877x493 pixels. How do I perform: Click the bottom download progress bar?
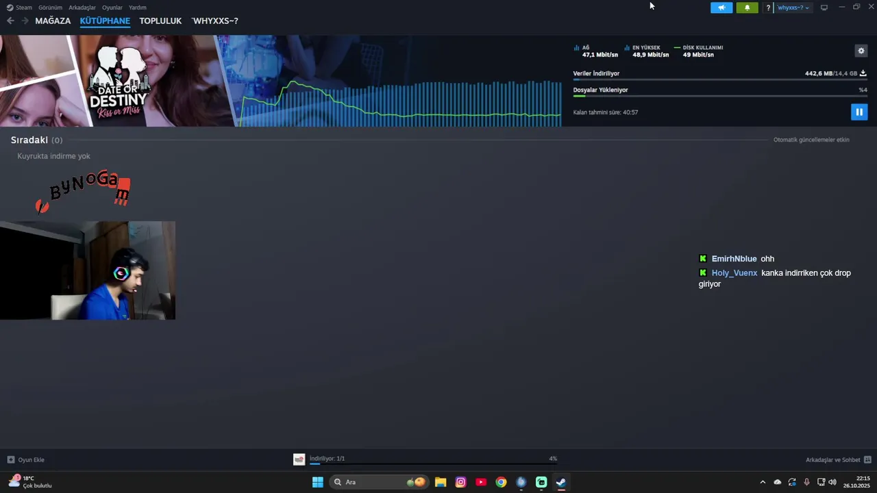[433, 464]
